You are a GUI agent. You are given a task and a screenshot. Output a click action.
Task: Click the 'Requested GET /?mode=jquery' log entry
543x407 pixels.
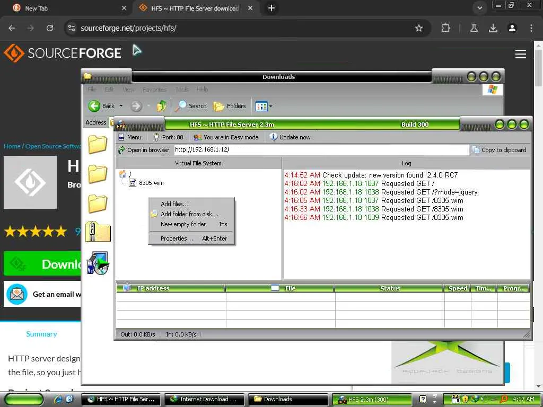click(x=381, y=192)
